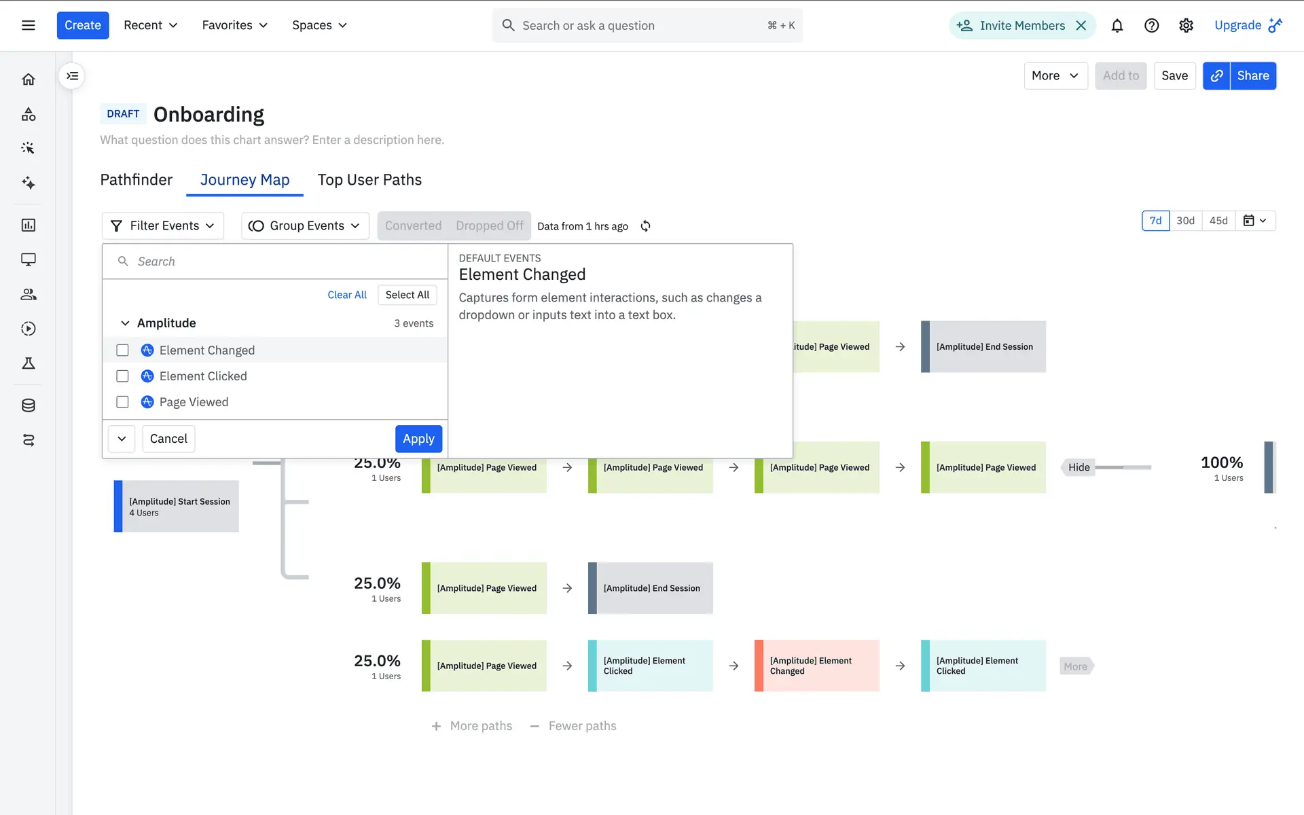
Task: Check the Element Clicked checkbox
Action: click(x=122, y=376)
